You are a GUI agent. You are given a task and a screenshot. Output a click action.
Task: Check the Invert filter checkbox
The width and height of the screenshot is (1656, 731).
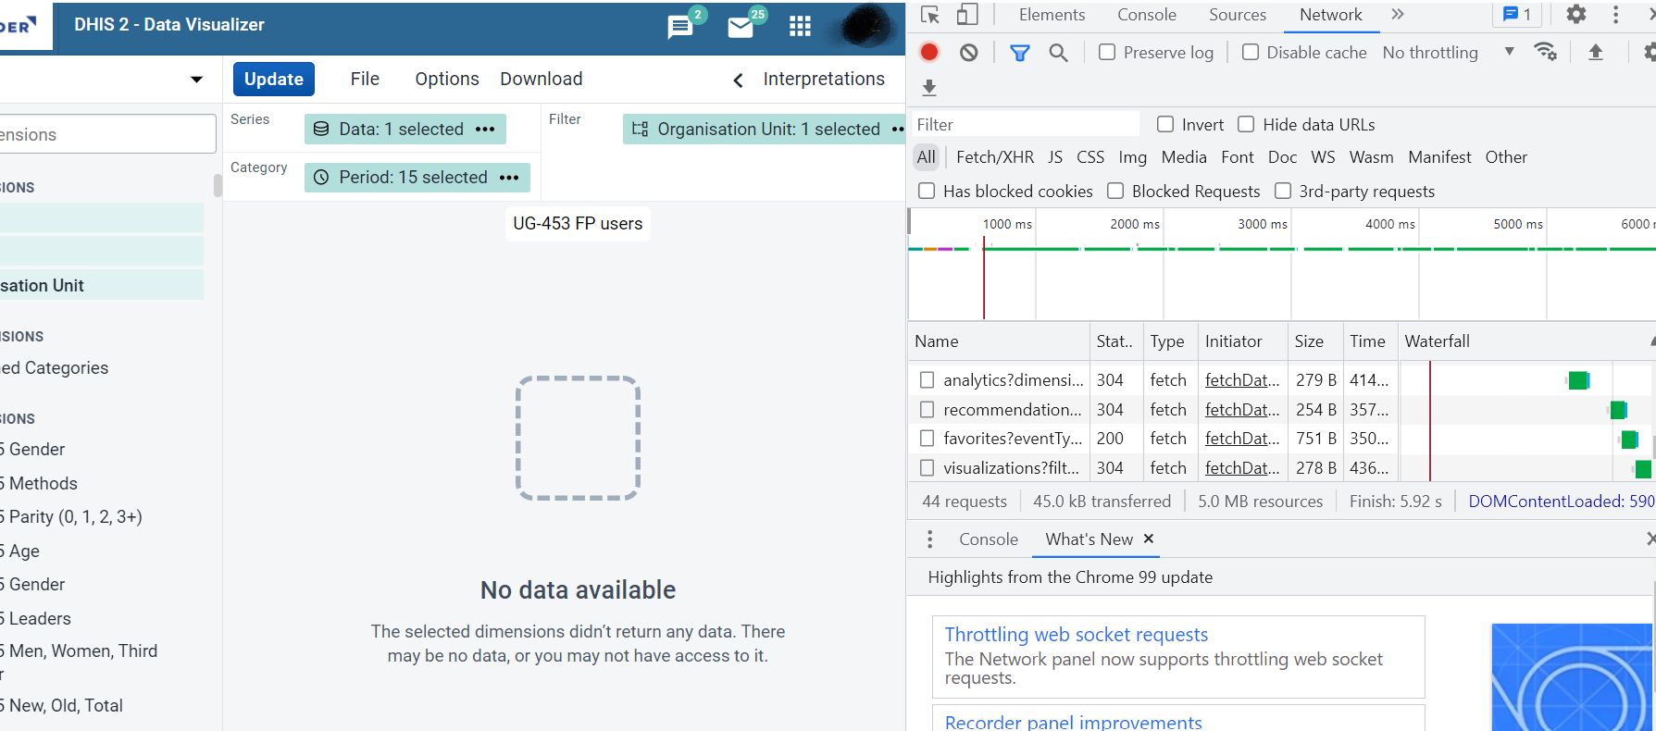click(x=1165, y=124)
